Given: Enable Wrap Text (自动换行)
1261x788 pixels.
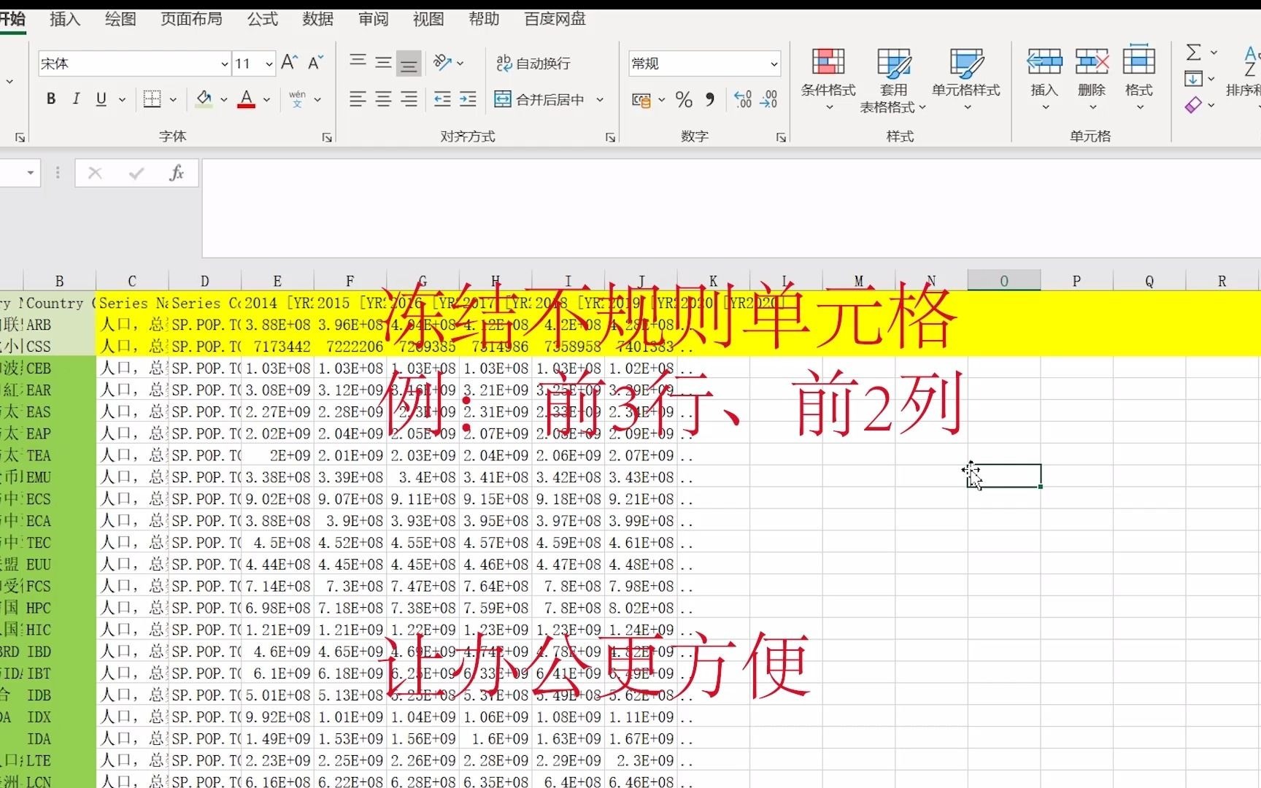Looking at the screenshot, I should tap(533, 63).
